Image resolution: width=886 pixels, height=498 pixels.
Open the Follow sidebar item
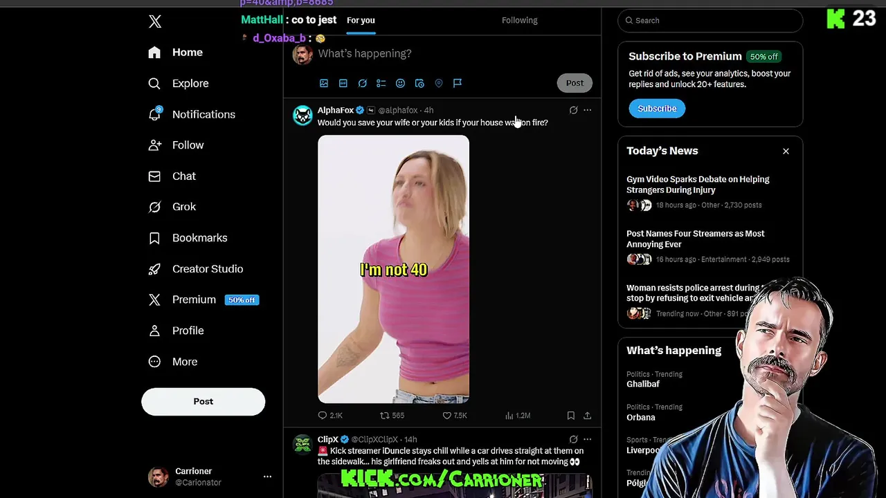click(x=177, y=145)
